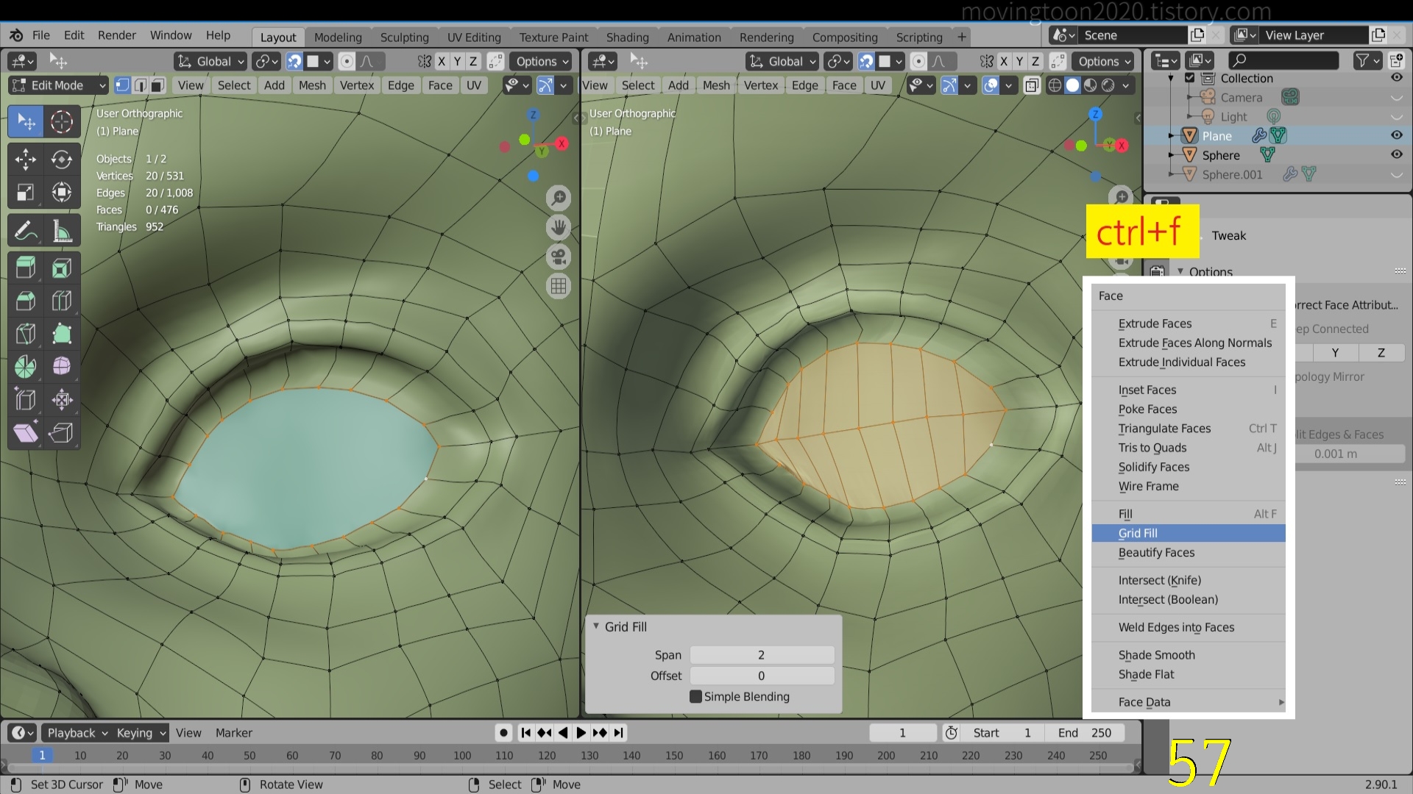Choose Grid Fill from Face menu
This screenshot has height=794, width=1413.
point(1189,533)
